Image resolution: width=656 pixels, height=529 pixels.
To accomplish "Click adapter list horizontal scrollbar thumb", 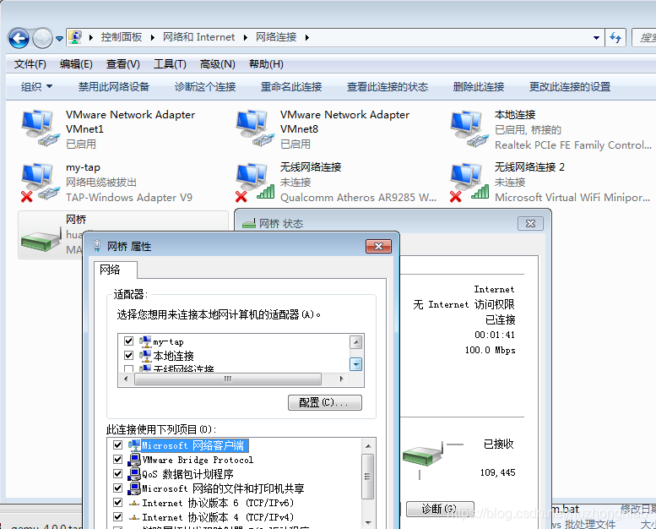I will (x=228, y=379).
